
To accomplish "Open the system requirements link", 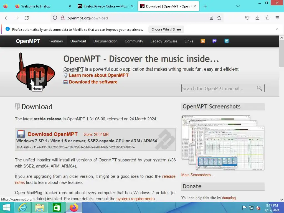I will pyautogui.click(x=136, y=199).
